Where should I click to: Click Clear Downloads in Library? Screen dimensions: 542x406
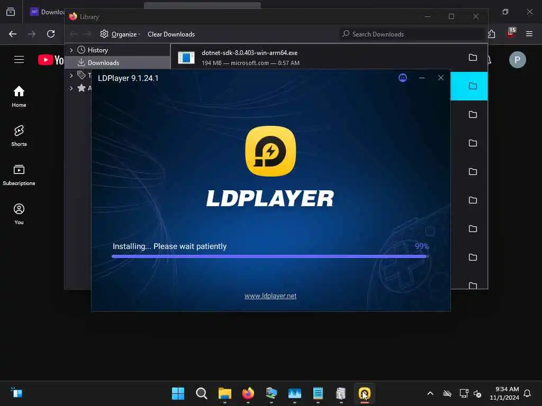point(171,34)
